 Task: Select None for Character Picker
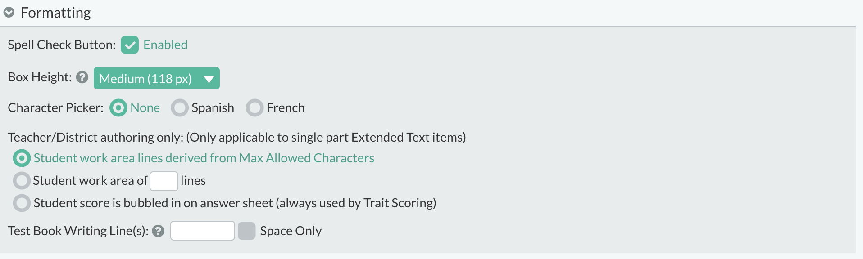[x=118, y=108]
